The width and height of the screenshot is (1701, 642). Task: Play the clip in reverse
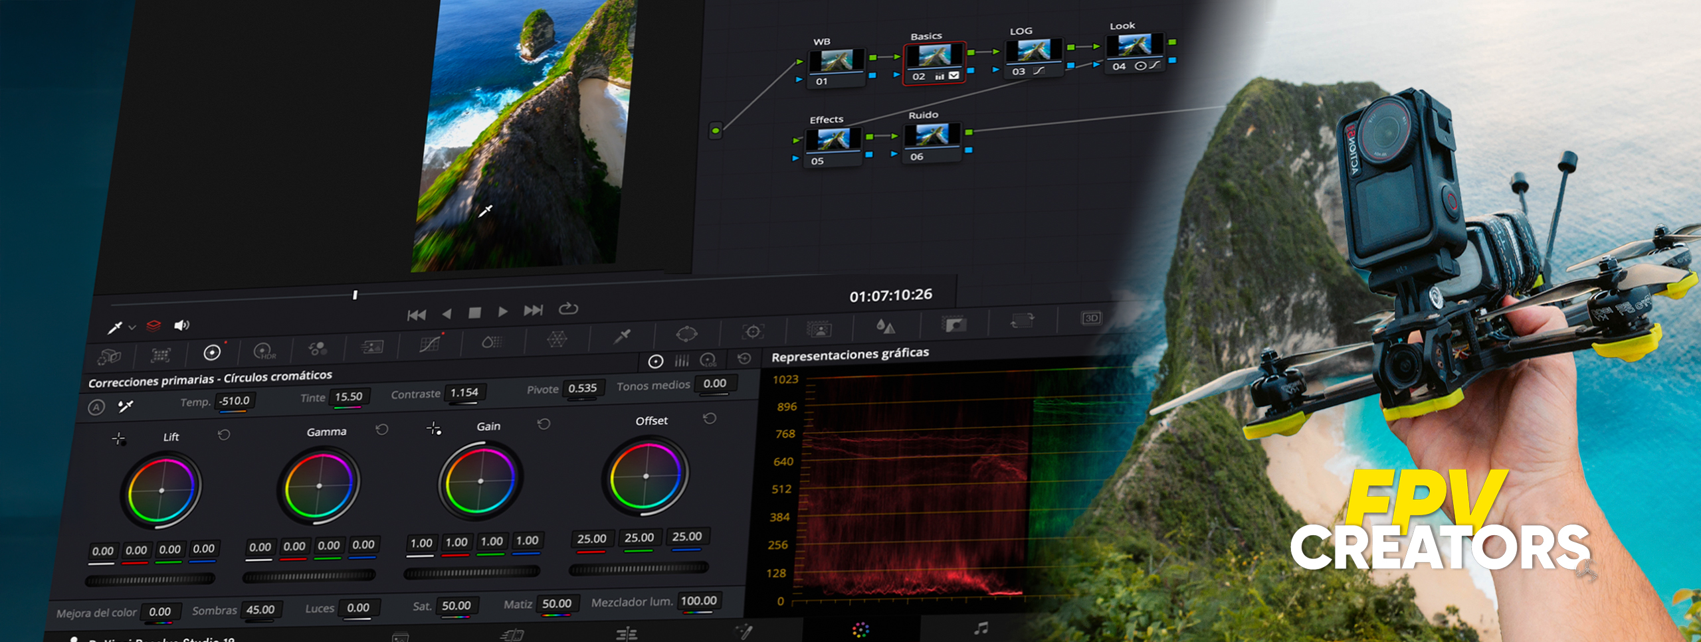click(447, 313)
